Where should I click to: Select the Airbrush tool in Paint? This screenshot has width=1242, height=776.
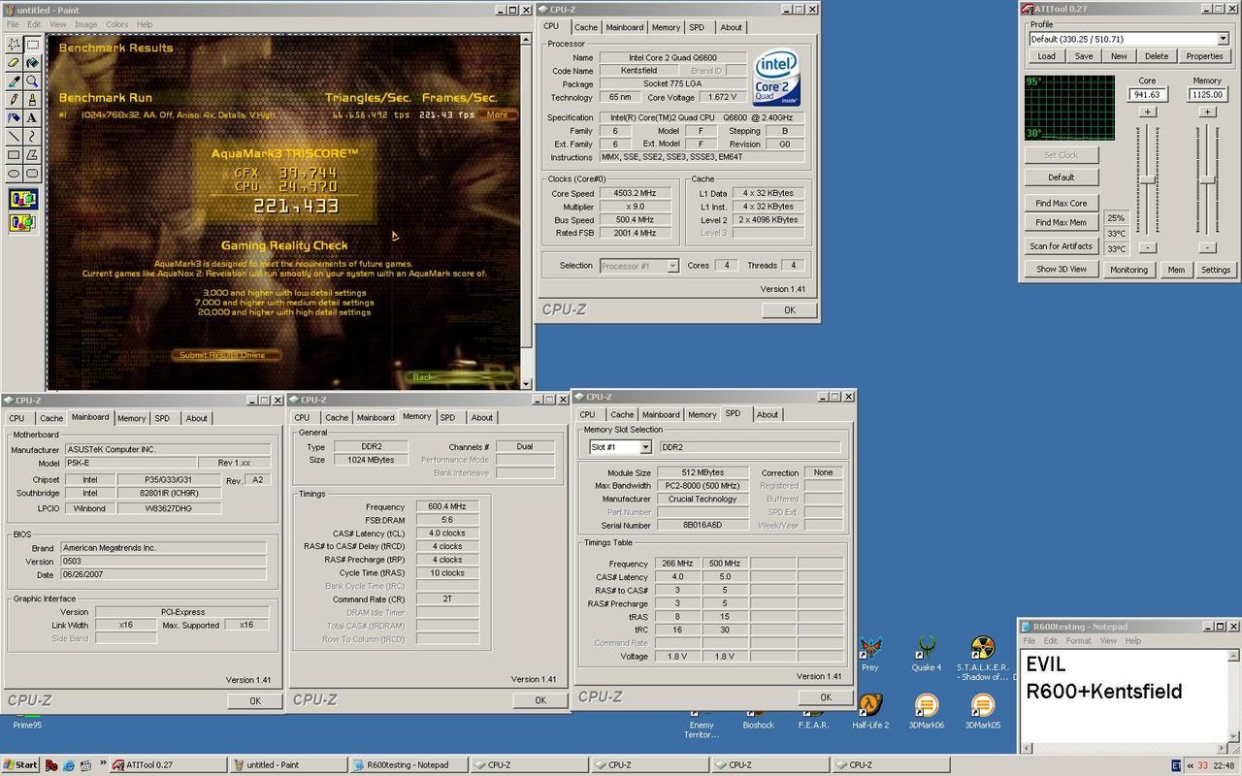point(14,118)
